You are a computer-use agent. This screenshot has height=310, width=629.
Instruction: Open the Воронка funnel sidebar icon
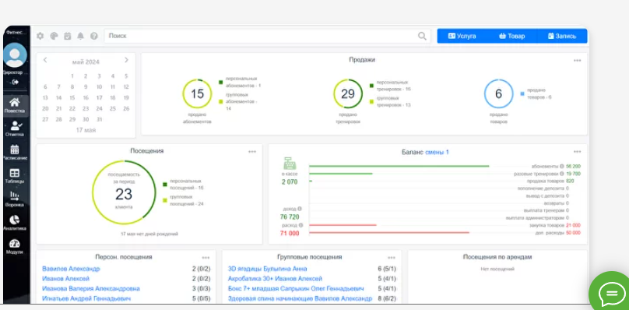[15, 196]
